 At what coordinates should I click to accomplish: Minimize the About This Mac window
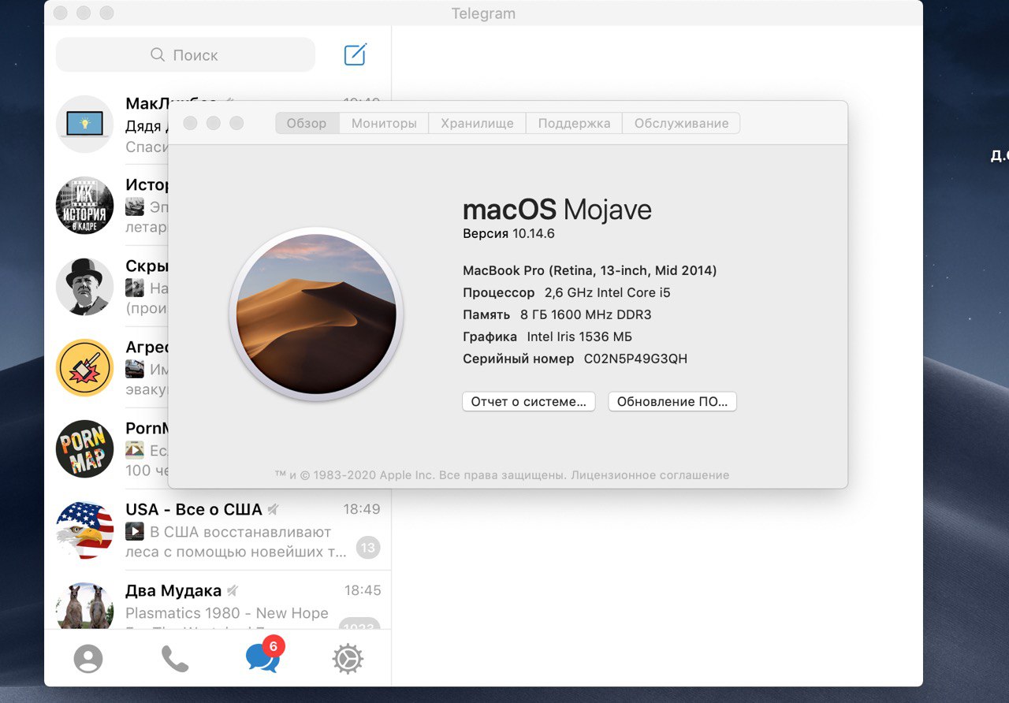click(x=213, y=123)
